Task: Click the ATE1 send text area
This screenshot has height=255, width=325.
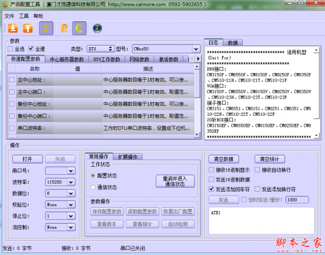Action: pyautogui.click(x=262, y=220)
